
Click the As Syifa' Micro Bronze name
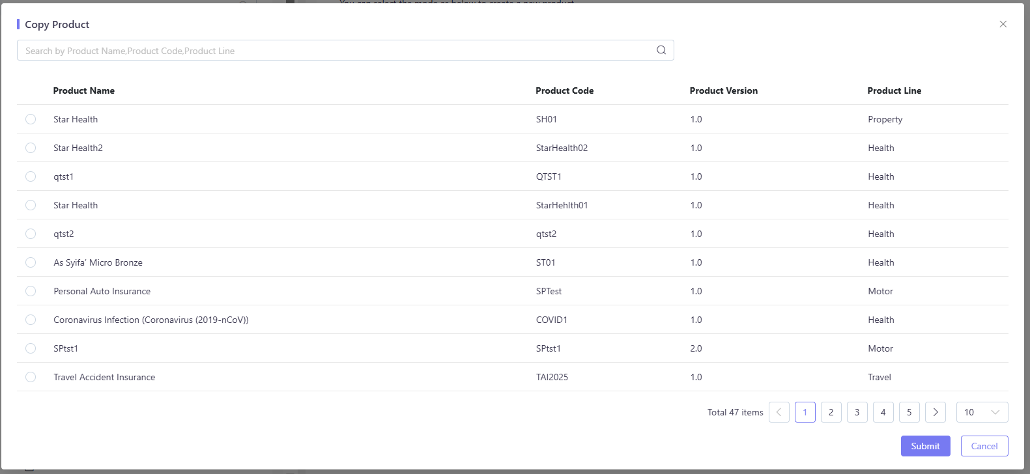click(x=98, y=262)
